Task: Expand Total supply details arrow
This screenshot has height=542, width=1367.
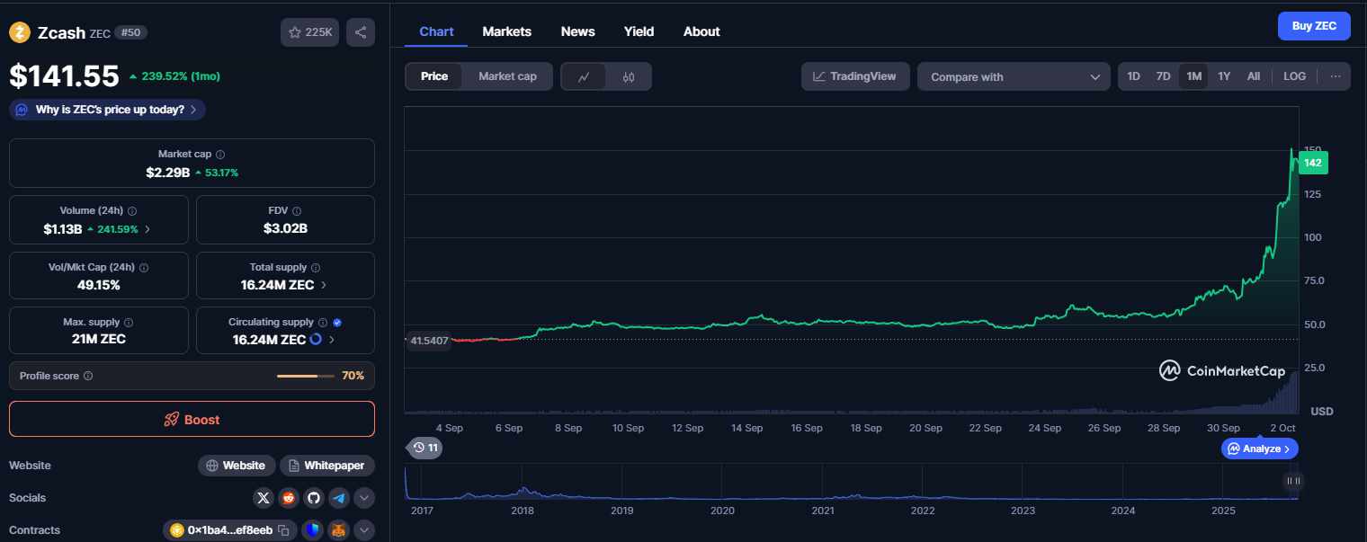Action: point(324,285)
